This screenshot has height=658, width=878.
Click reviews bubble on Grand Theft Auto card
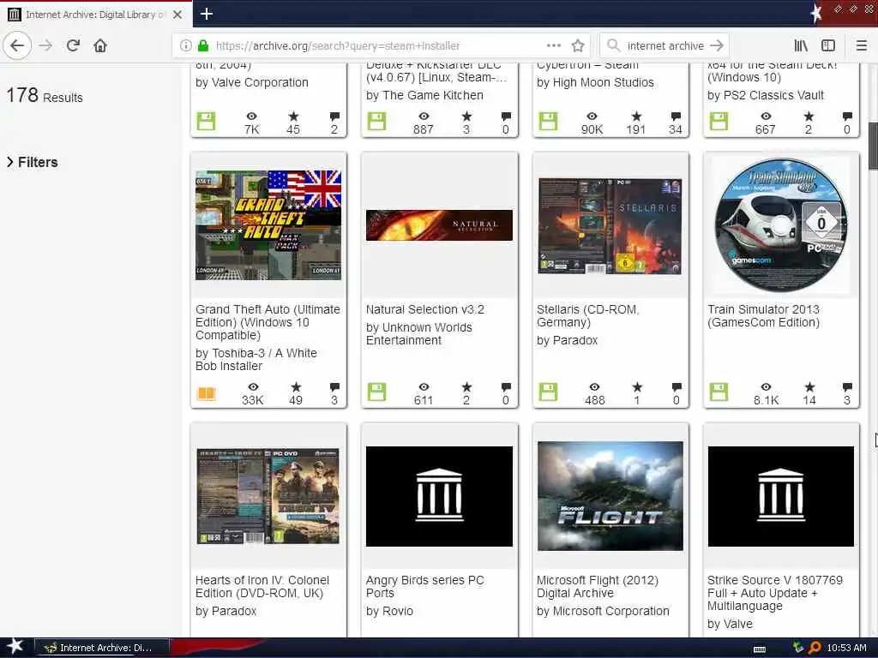pyautogui.click(x=334, y=386)
